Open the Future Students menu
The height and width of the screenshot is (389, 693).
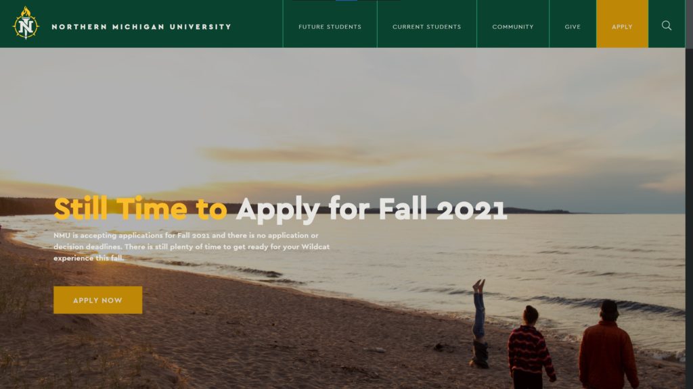[330, 26]
